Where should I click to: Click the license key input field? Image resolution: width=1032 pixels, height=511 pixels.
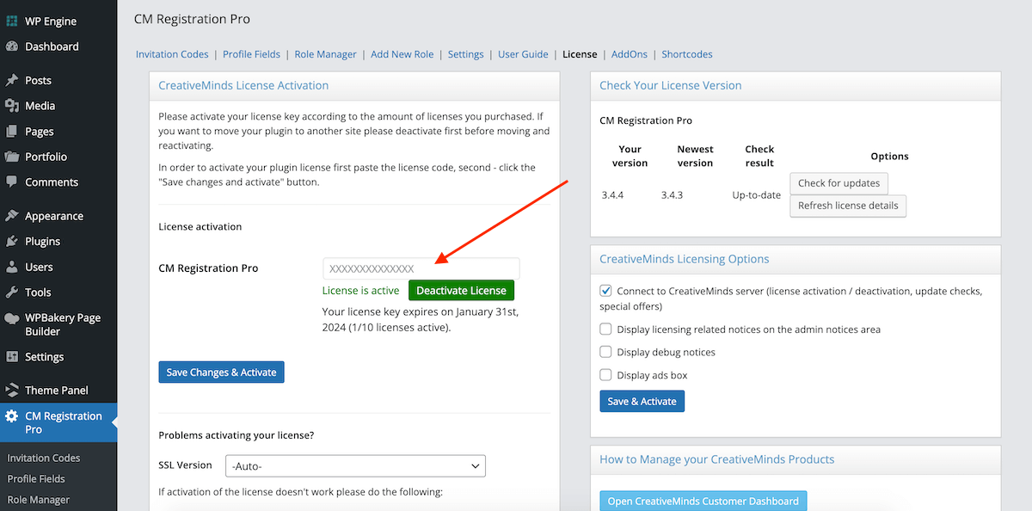421,268
